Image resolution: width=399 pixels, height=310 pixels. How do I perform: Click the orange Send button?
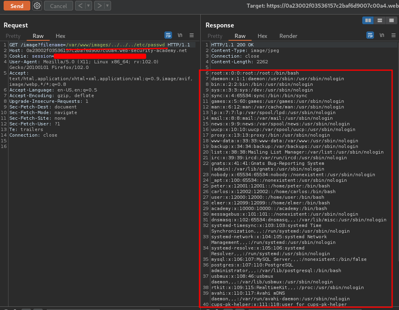click(x=17, y=6)
